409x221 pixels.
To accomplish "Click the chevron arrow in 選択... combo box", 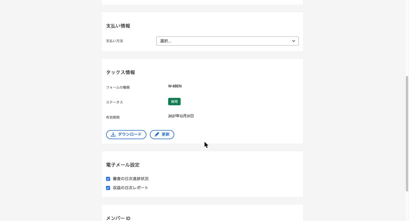I will click(x=294, y=41).
